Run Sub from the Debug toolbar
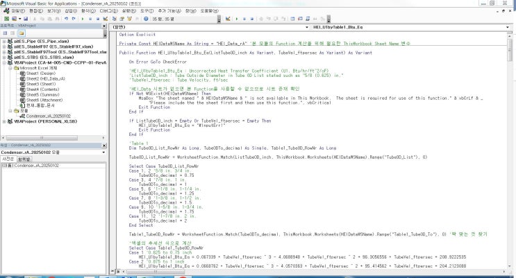The height and width of the screenshot is (278, 516). (x=237, y=19)
